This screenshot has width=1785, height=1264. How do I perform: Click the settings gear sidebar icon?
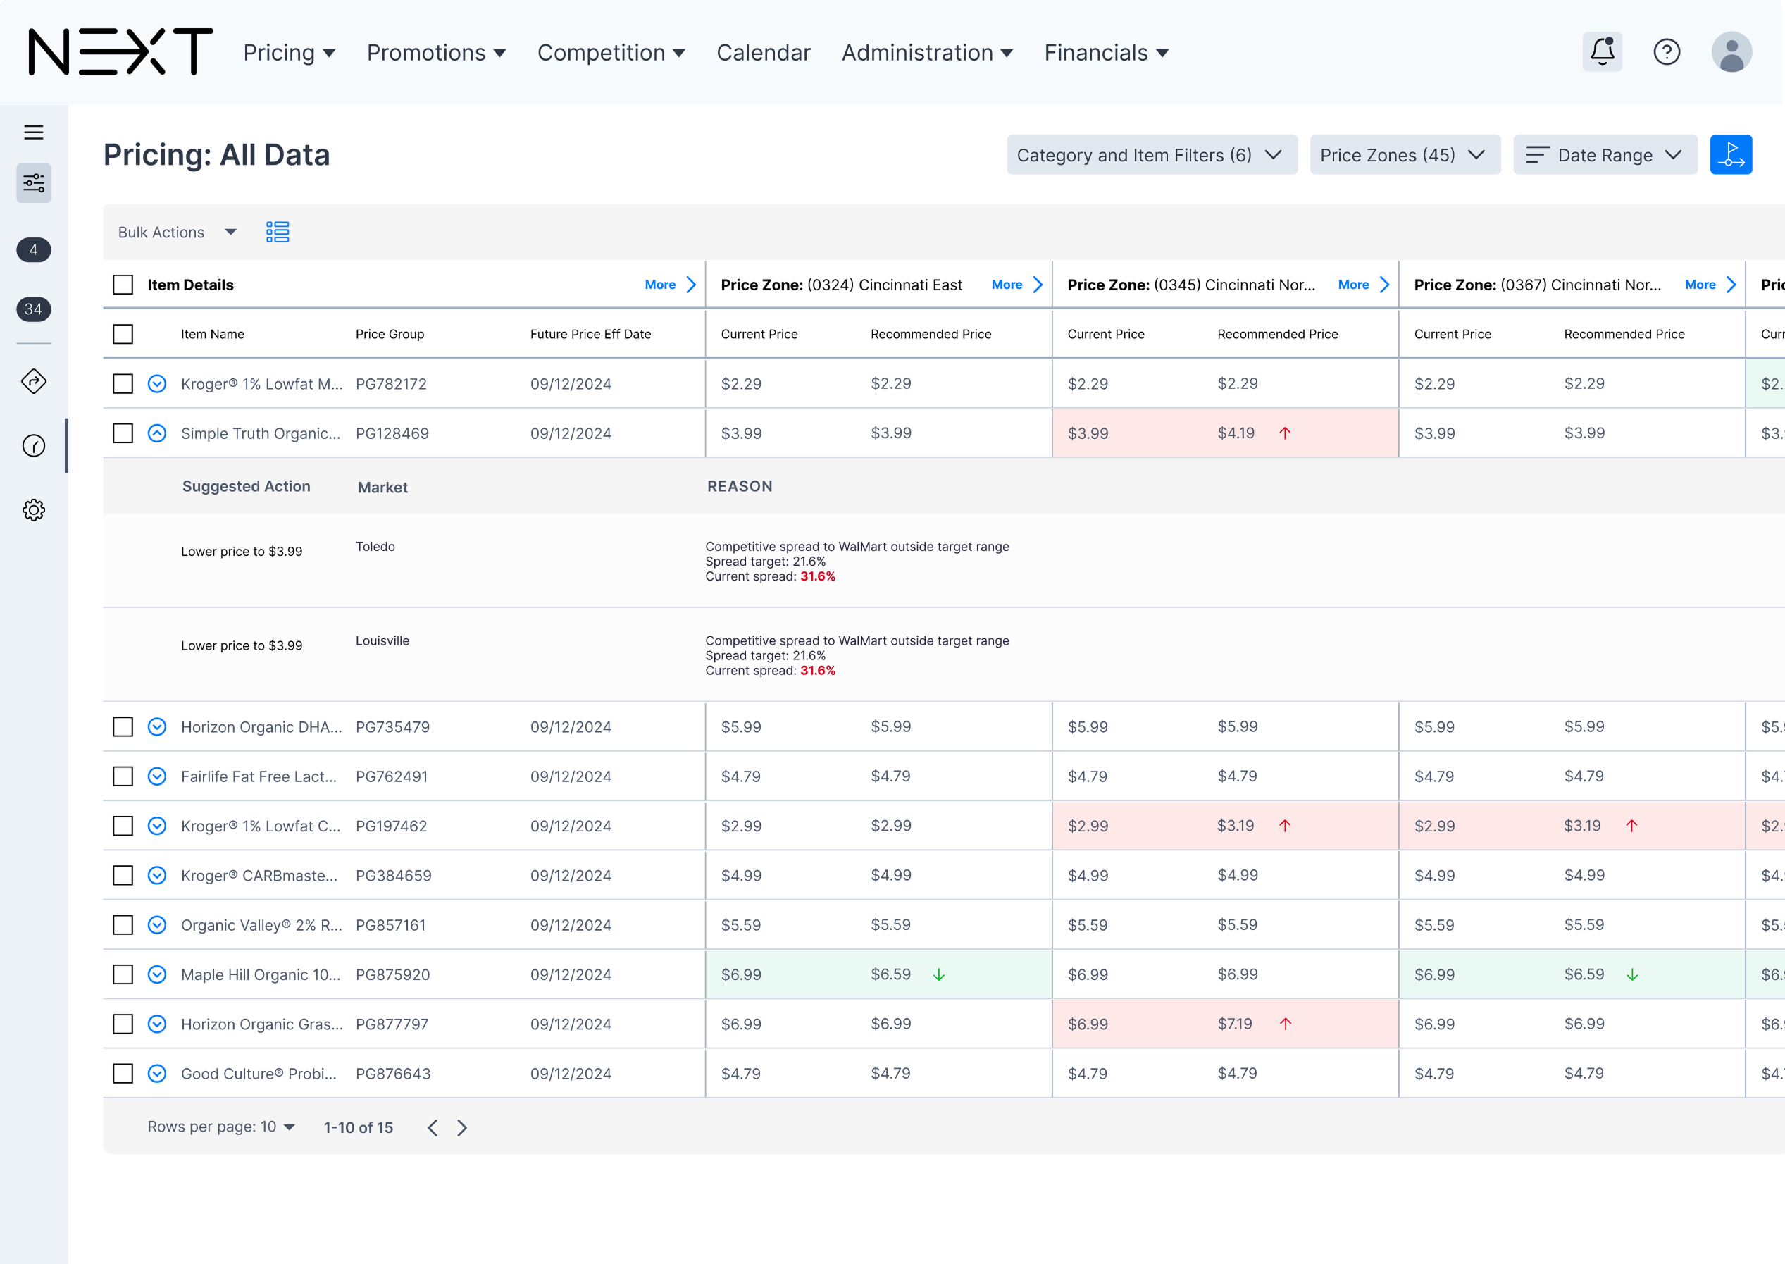tap(33, 510)
